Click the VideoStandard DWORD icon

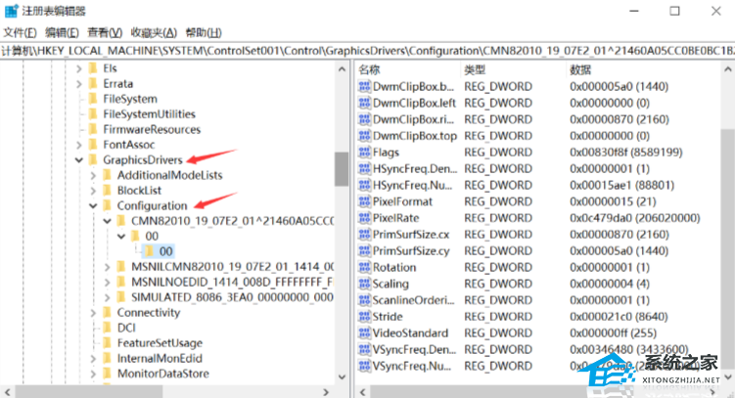coord(364,332)
